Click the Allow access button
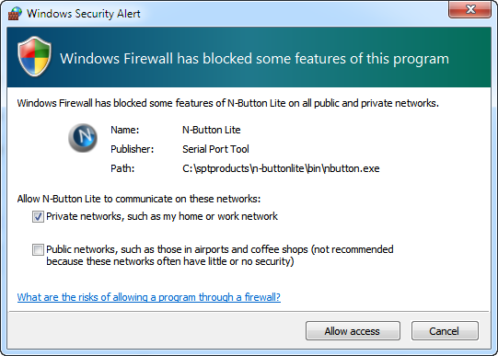The width and height of the screenshot is (498, 356). click(353, 331)
